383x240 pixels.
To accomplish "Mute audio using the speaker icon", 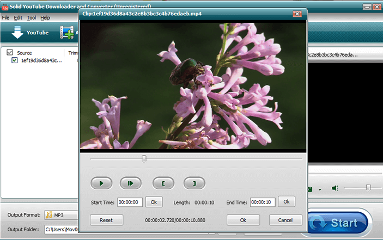I will click(x=335, y=188).
